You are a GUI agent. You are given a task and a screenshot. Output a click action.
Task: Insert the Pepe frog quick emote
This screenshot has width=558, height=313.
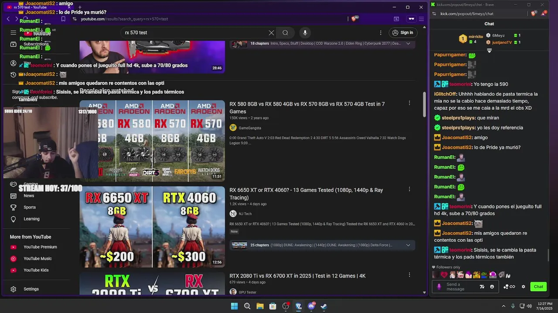[x=484, y=275]
